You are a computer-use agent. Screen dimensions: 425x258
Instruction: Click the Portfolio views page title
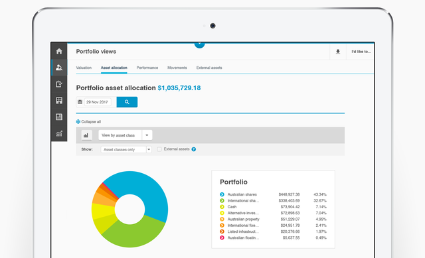pyautogui.click(x=96, y=52)
